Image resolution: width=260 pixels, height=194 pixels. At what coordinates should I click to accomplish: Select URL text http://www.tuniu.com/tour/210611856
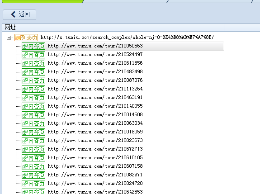[x=95, y=63]
